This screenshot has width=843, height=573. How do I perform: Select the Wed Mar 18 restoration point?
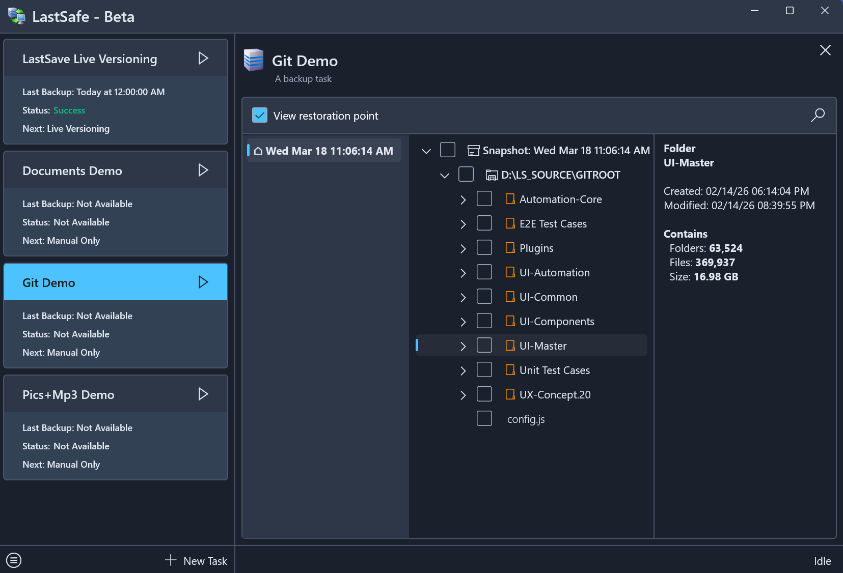click(329, 151)
